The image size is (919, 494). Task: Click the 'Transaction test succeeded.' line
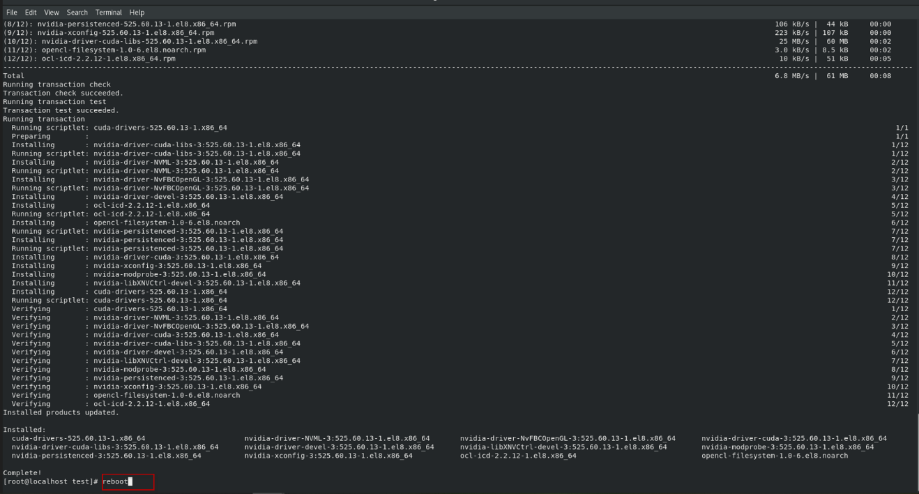tap(61, 110)
